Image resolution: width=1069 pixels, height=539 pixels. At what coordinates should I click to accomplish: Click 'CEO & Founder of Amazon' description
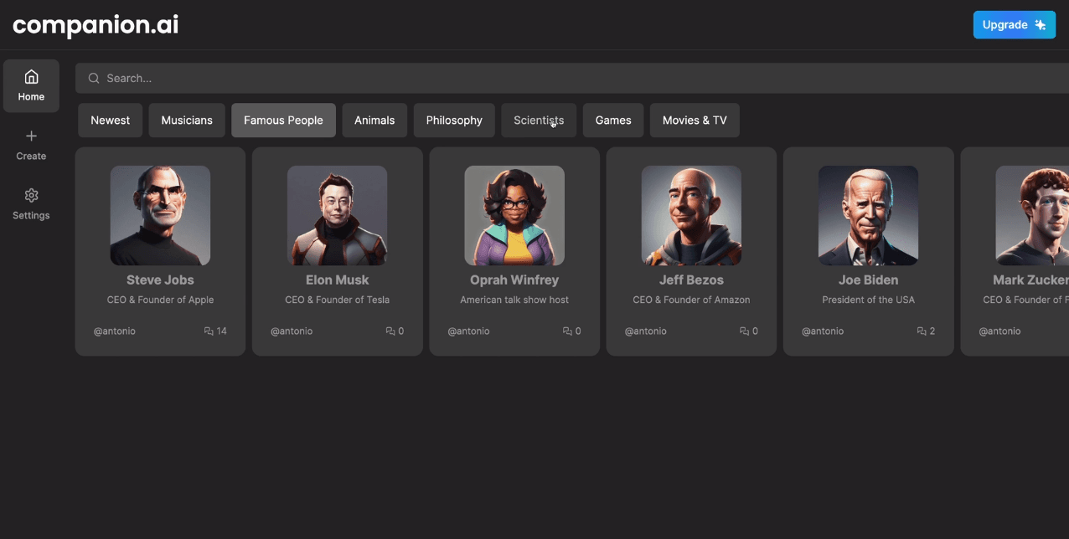tap(691, 300)
